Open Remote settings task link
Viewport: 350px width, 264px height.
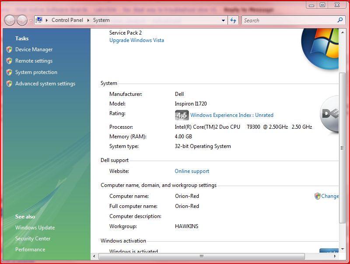point(34,61)
